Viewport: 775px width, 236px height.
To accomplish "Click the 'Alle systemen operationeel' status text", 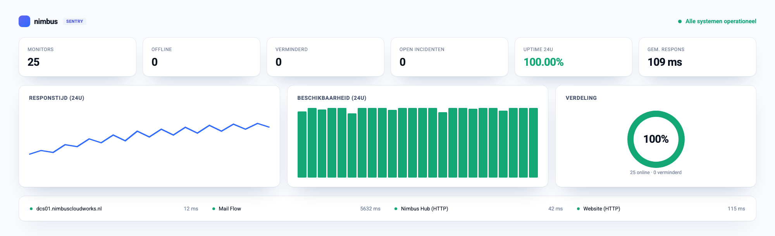I will click(721, 21).
